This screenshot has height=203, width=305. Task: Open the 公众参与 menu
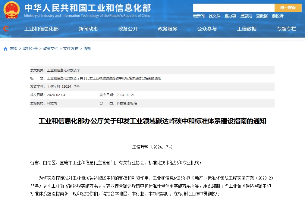(x=207, y=29)
